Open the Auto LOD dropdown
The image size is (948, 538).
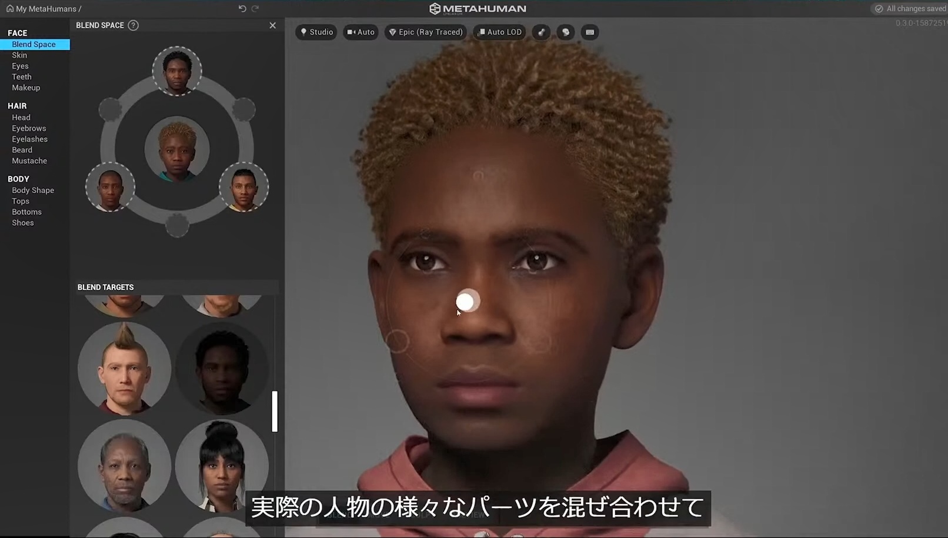point(499,32)
